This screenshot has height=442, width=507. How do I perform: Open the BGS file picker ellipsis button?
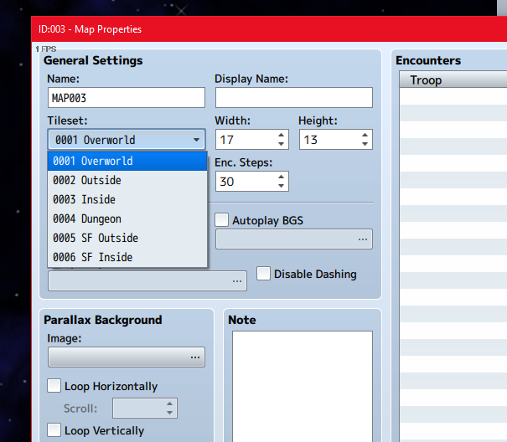coord(363,239)
